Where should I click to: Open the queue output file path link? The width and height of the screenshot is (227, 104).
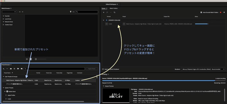pyautogui.click(x=178, y=24)
